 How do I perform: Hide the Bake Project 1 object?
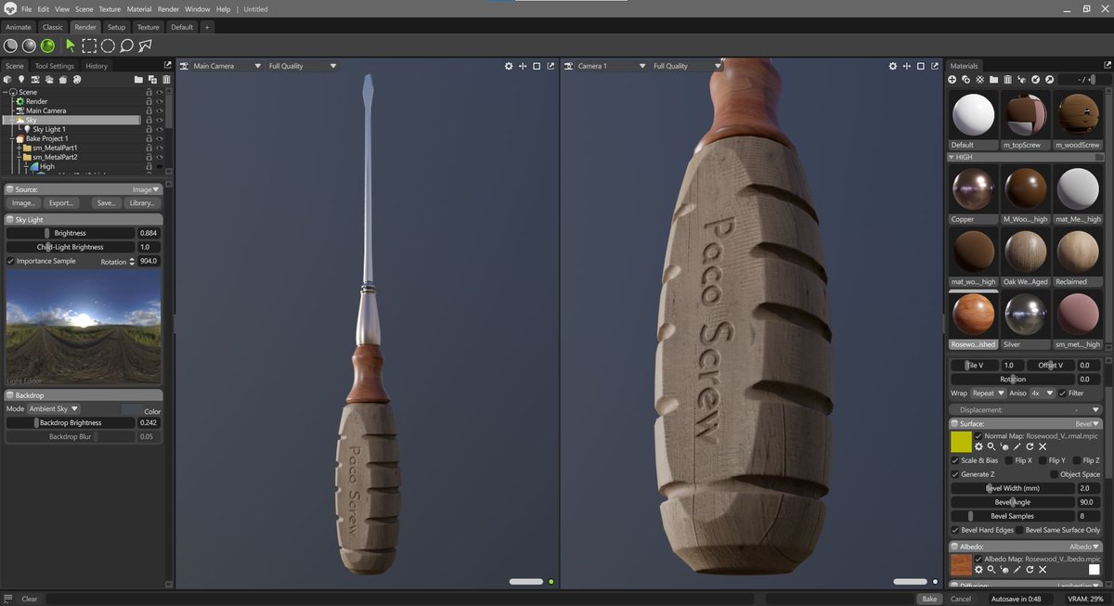(159, 138)
